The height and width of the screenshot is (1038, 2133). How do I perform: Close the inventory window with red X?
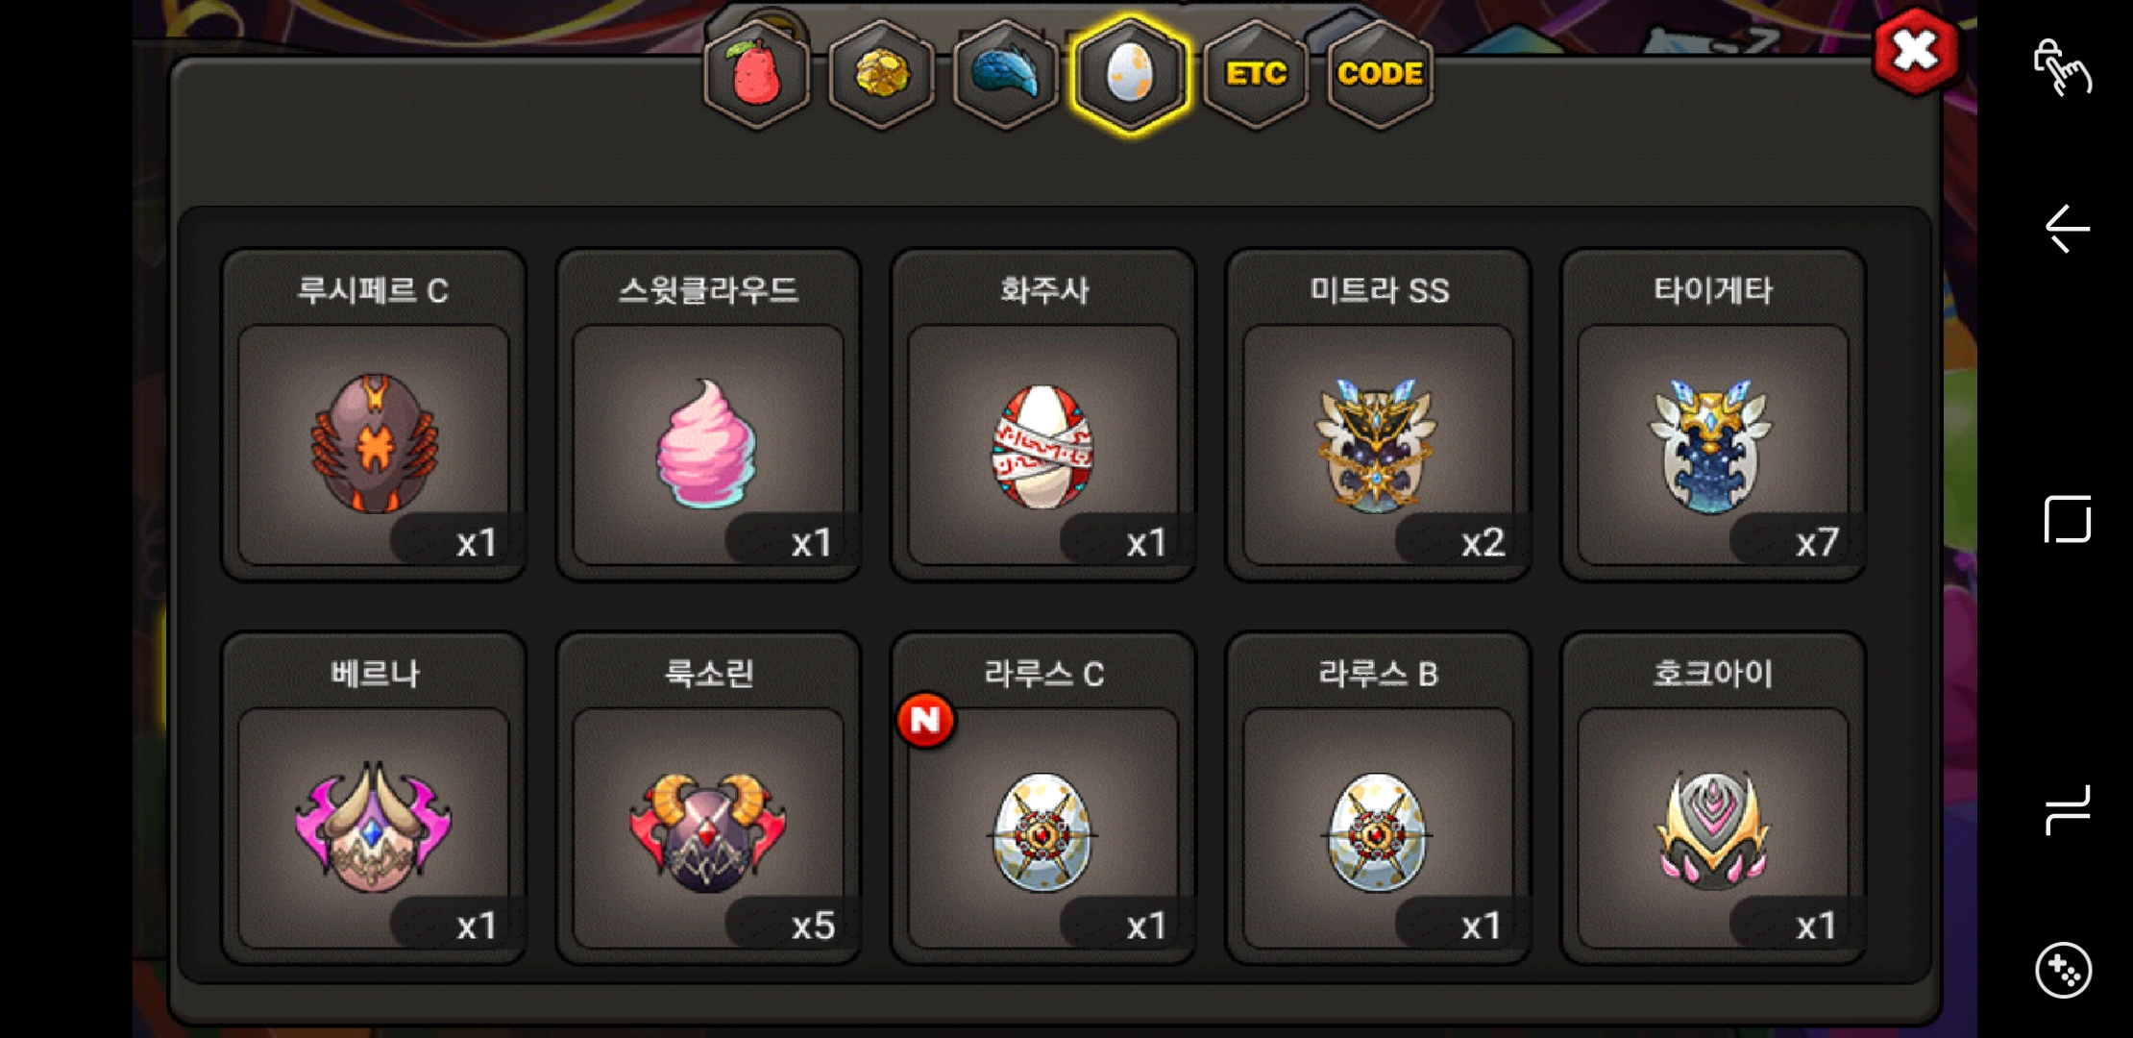point(1915,52)
